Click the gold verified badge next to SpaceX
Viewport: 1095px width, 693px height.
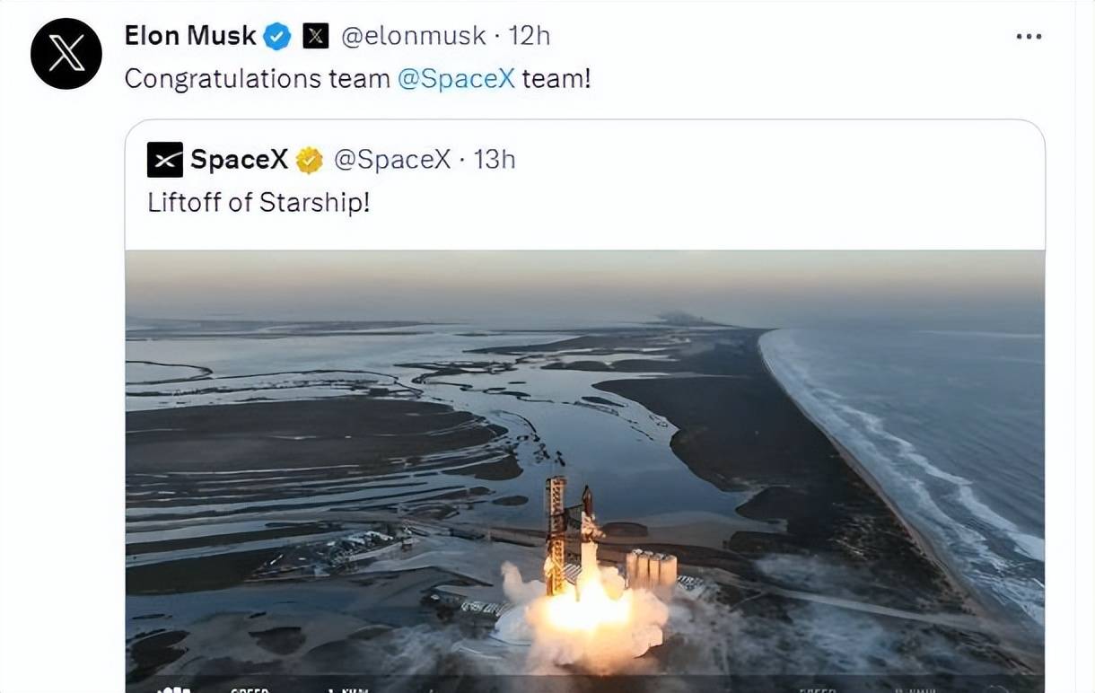point(309,160)
